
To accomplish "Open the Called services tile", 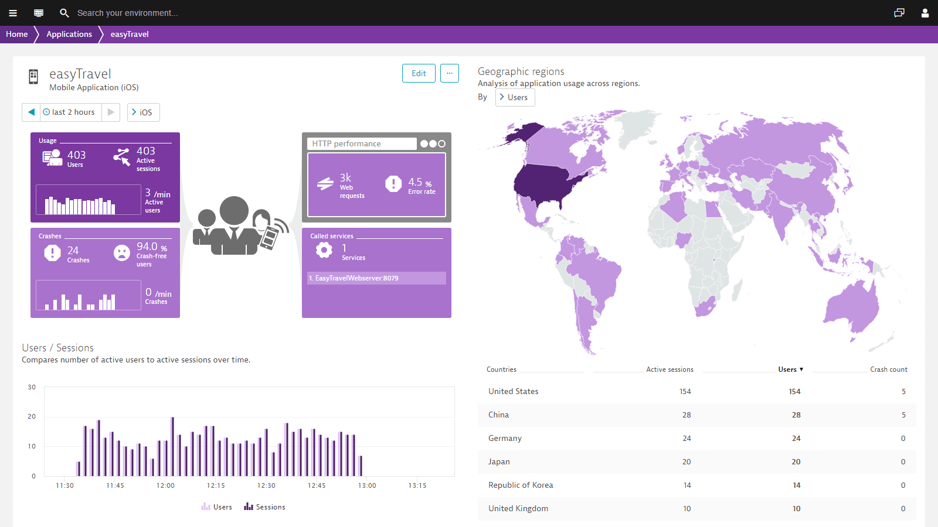I will pyautogui.click(x=376, y=273).
